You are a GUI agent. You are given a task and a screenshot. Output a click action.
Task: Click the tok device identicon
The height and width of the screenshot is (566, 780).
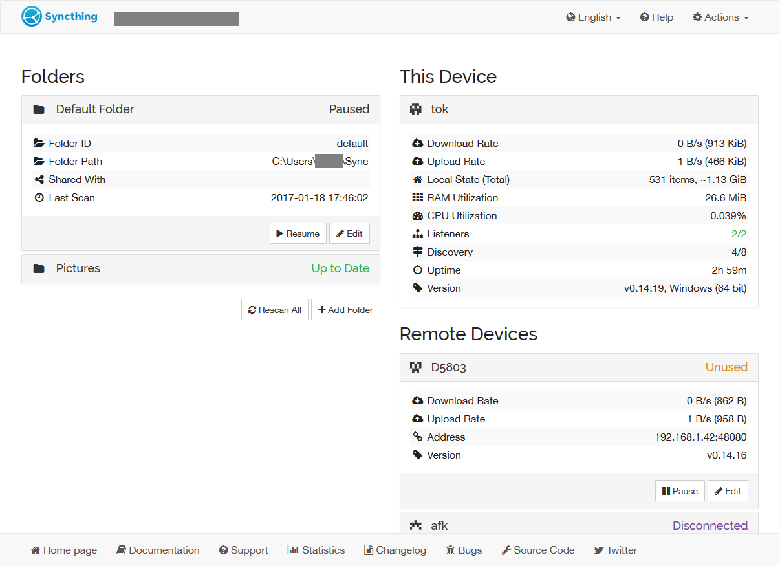[416, 109]
